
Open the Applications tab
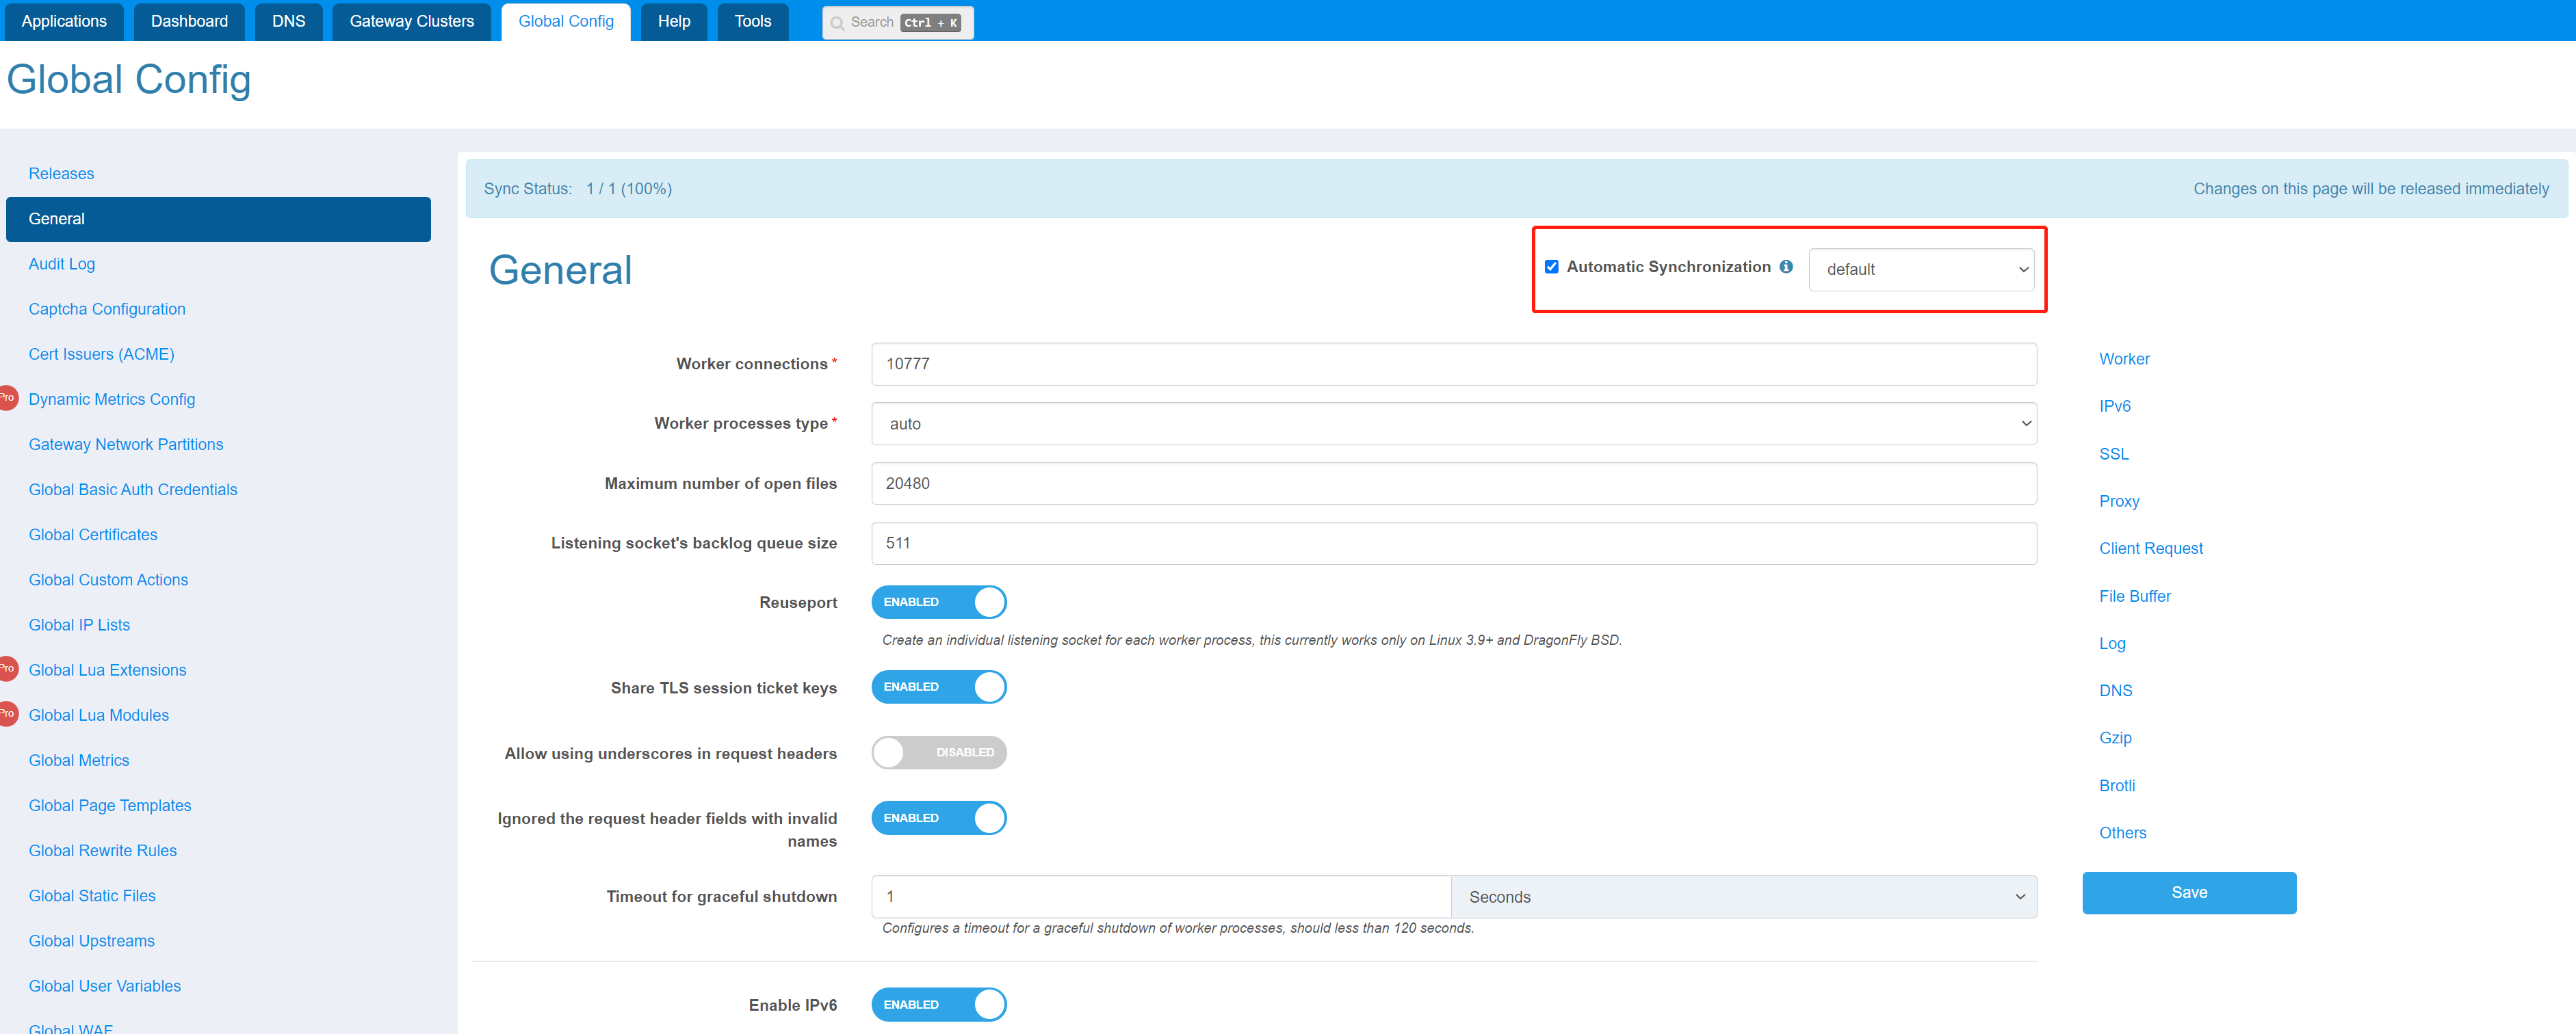(x=64, y=22)
